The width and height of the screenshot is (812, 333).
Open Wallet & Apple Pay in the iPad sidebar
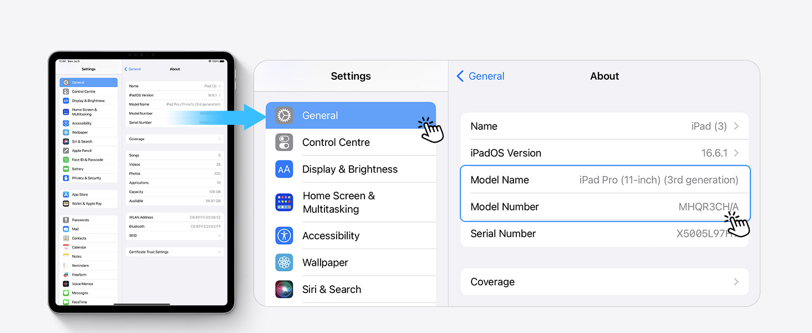point(87,204)
